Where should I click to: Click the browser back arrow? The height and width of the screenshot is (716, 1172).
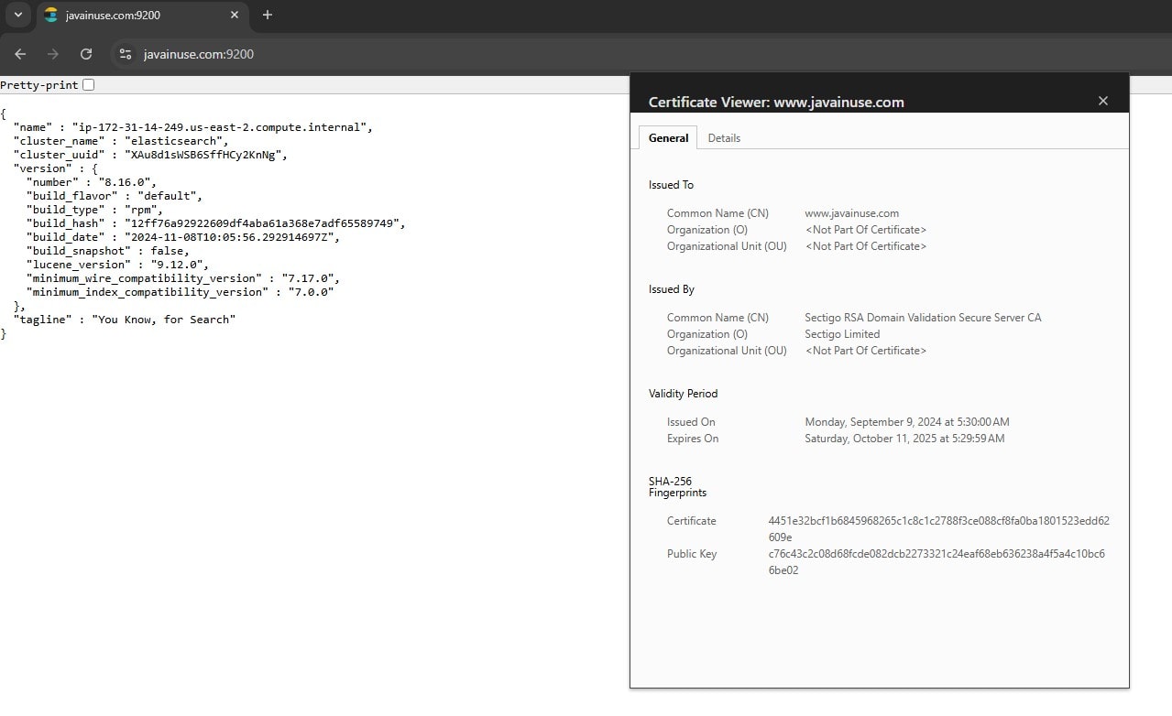tap(20, 54)
